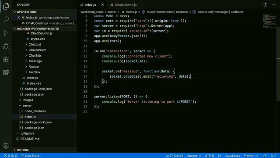Viewport: 280px width, 158px height.
Task: Expand the Navbar folder
Action: click(x=34, y=66)
